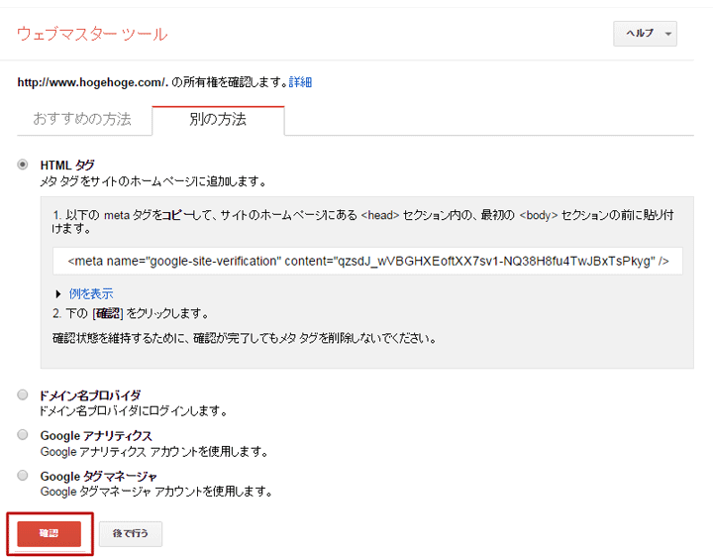
Task: Select the Google アナリティクス radio button
Action: coord(23,435)
